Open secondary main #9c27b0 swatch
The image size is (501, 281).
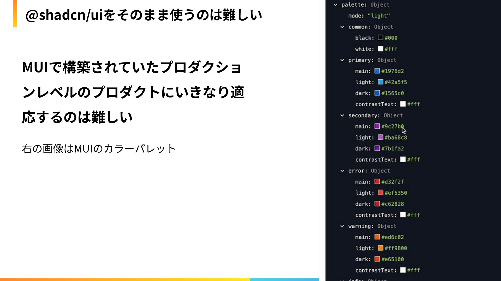tap(377, 126)
